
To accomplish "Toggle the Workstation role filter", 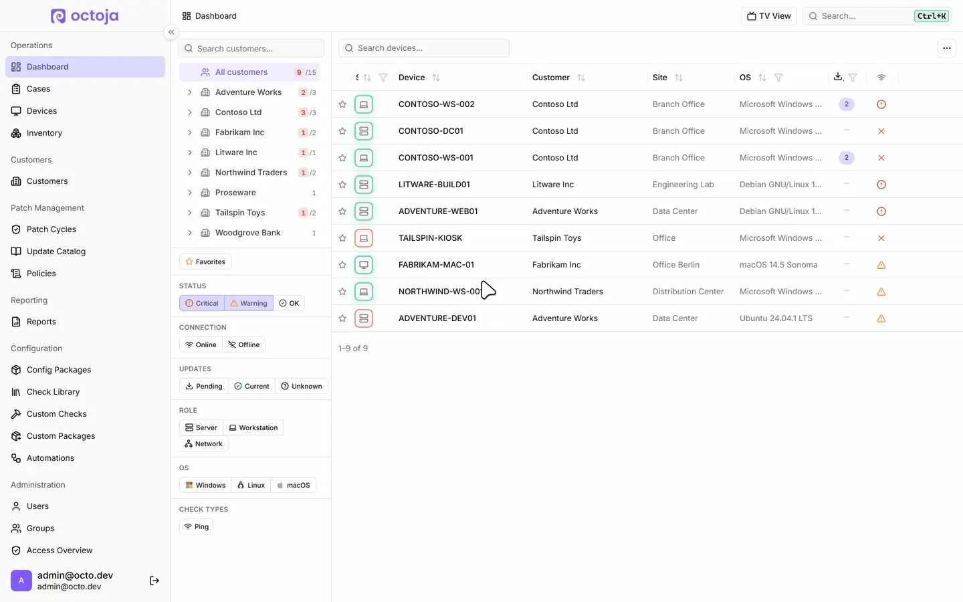I will pyautogui.click(x=253, y=427).
